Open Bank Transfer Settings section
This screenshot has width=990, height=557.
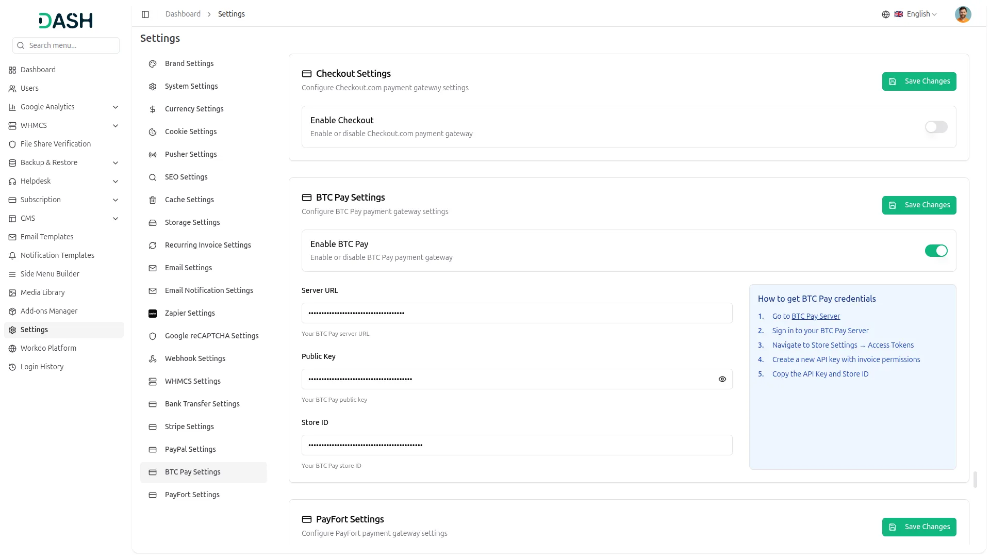pyautogui.click(x=204, y=404)
